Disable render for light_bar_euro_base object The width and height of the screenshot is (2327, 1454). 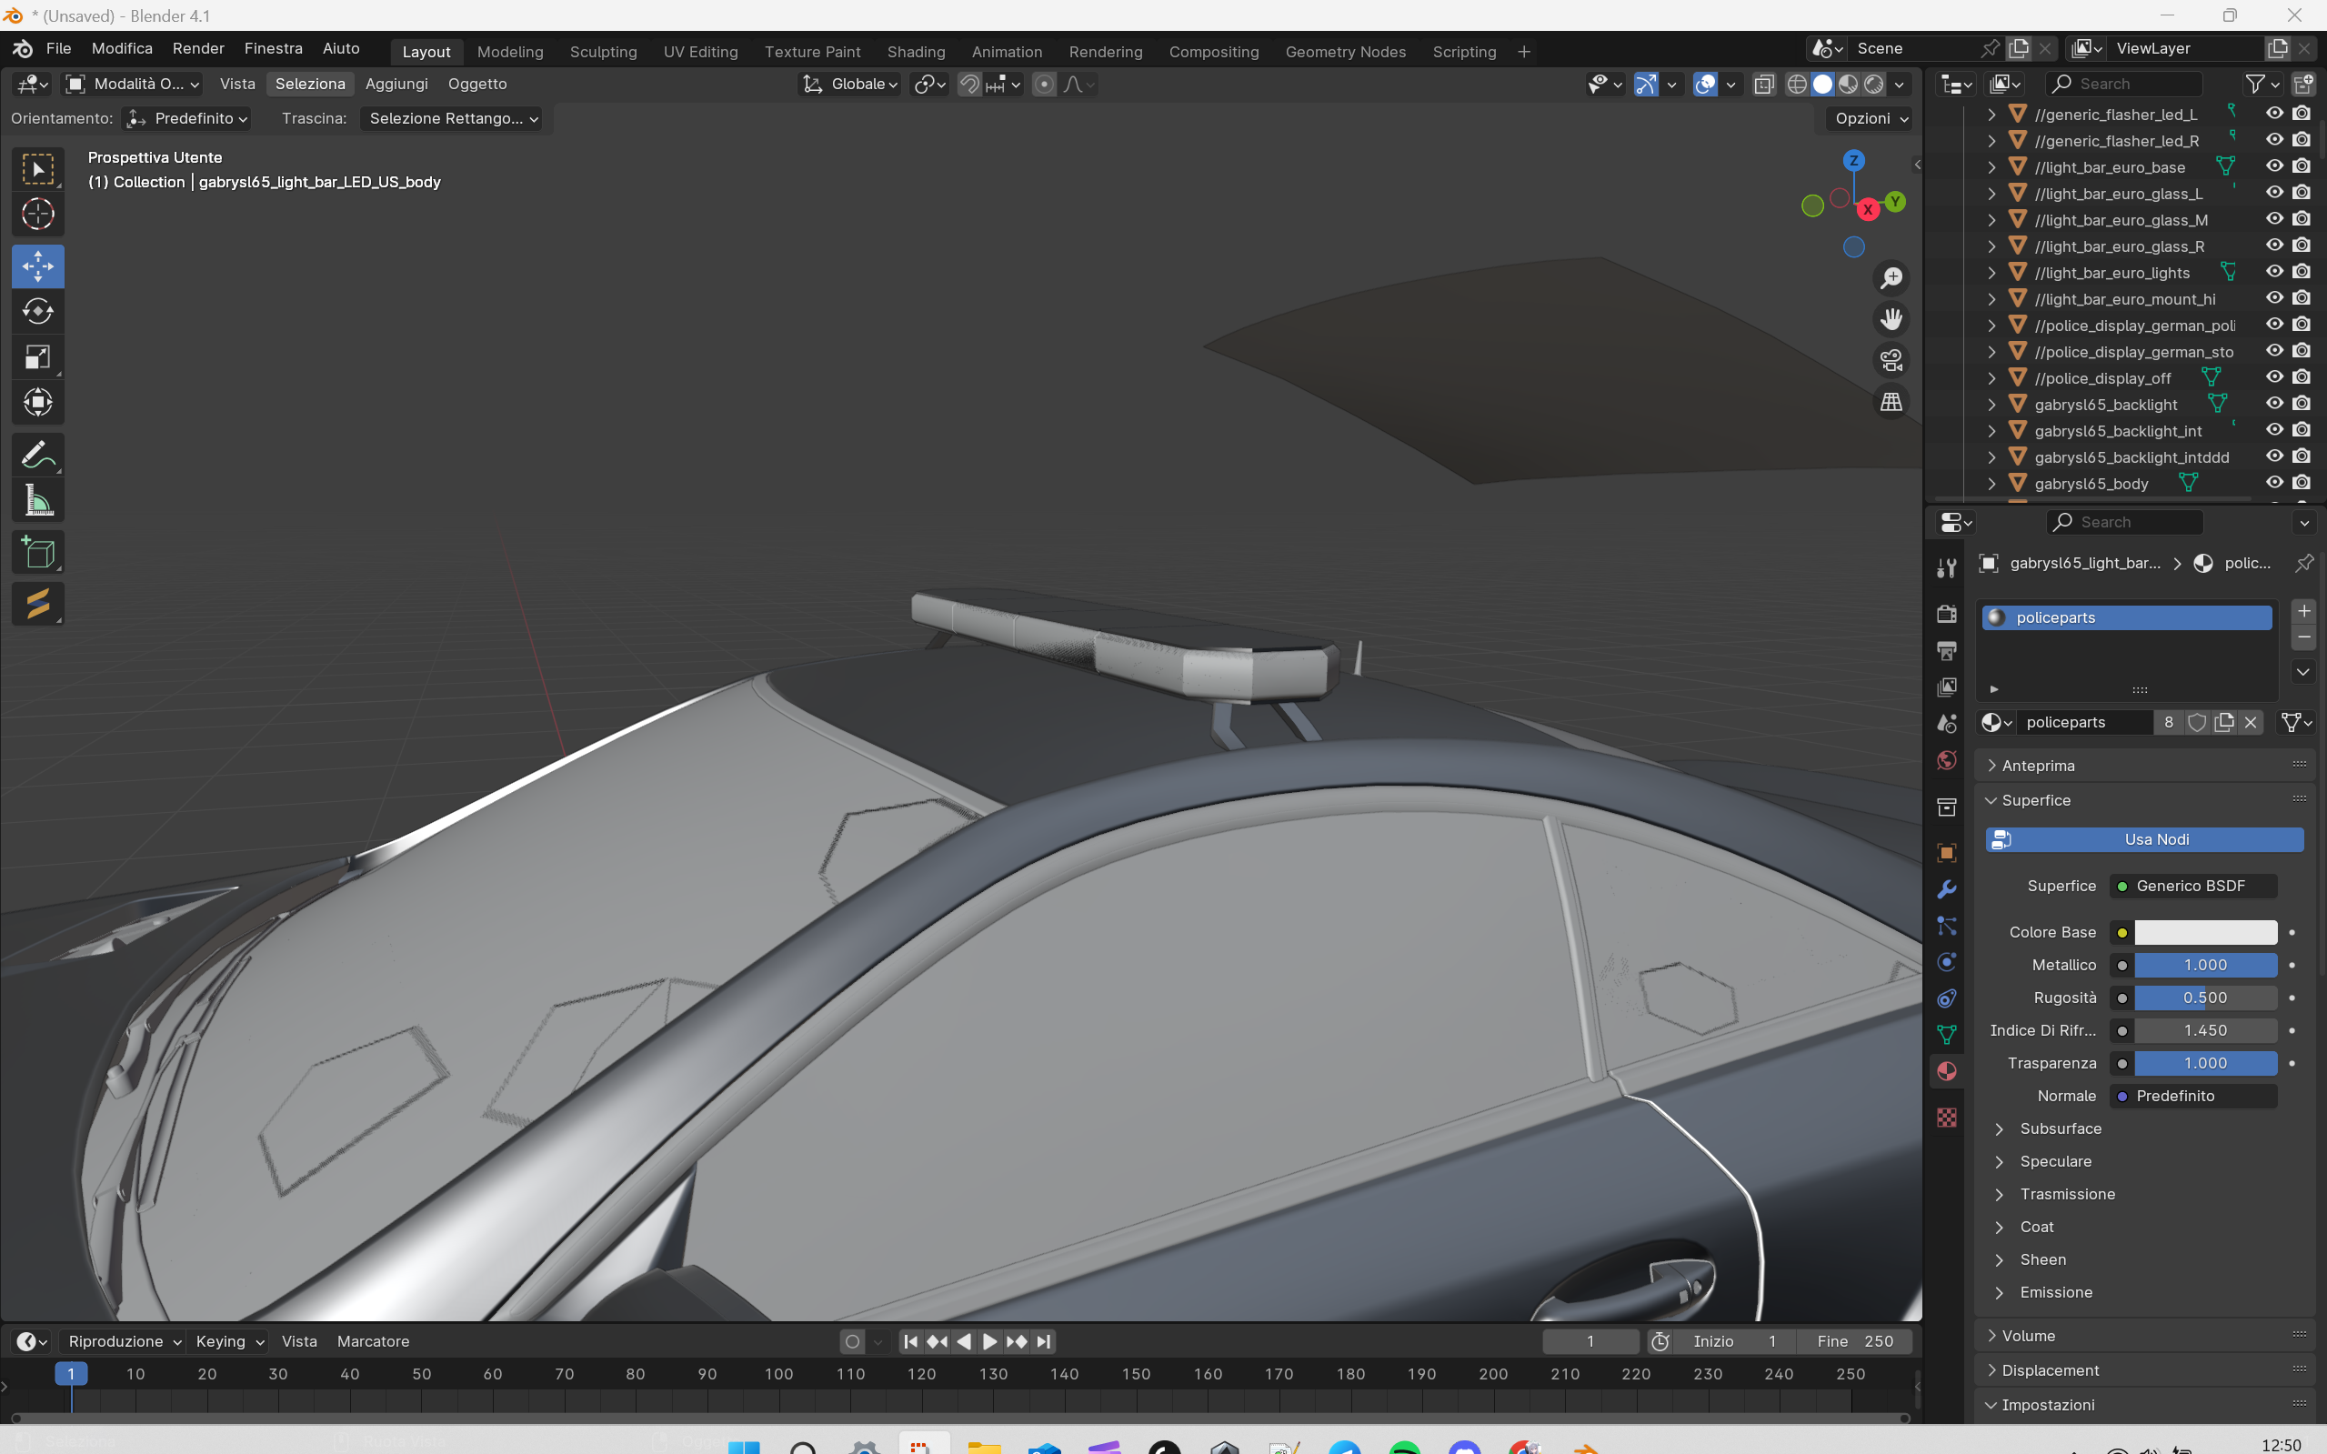2301,166
